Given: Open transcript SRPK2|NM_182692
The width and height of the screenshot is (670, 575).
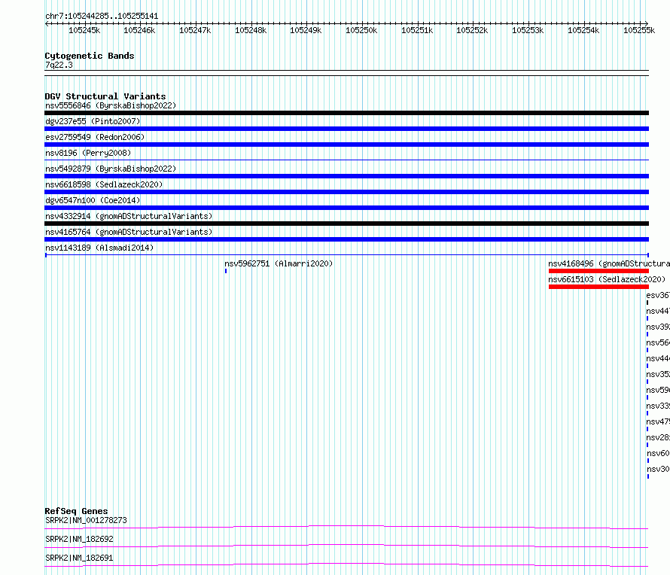Looking at the screenshot, I should click(79, 539).
